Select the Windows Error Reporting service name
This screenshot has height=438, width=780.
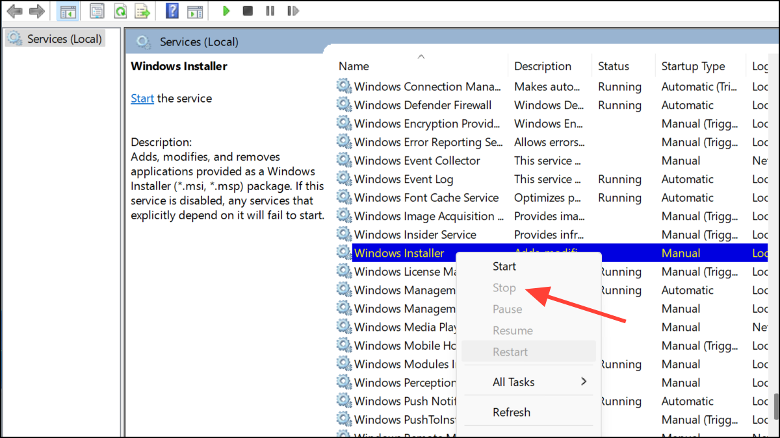[428, 142]
